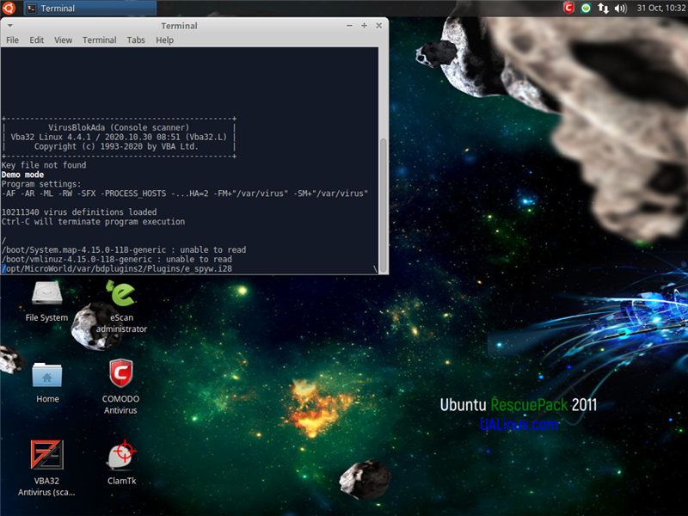Click the 'Copyright (c) 1993-2020 by VBA Ltd.' line
688x516 pixels.
coord(116,146)
